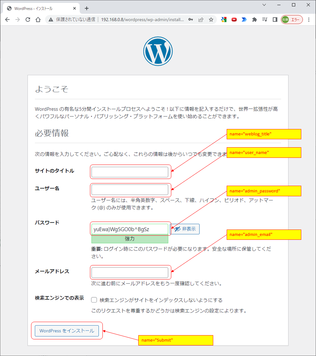Viewport: 316px width, 356px height.
Task: Expand the tab search chevron
Action: coord(264,5)
